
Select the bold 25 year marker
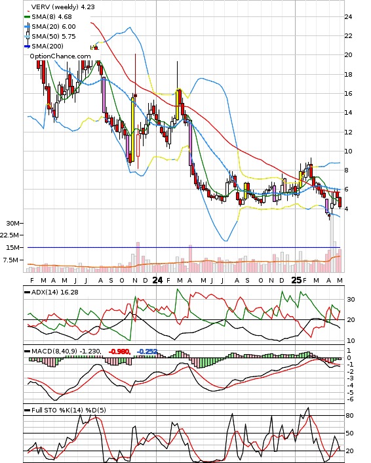coord(296,280)
